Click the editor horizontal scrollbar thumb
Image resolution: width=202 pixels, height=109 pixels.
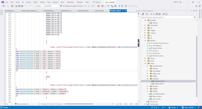pyautogui.click(x=79, y=104)
